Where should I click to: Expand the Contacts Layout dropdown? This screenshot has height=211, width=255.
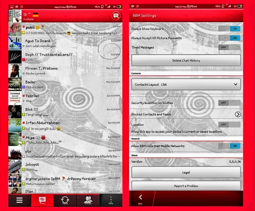186,84
